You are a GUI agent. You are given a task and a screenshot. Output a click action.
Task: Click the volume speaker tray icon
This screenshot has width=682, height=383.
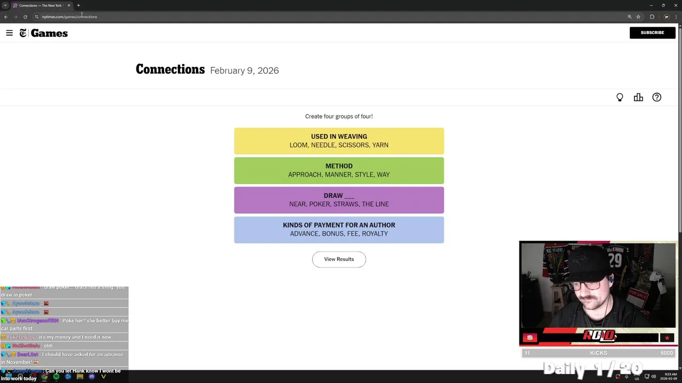click(653, 376)
